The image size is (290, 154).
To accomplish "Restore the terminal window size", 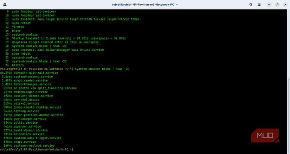I will point(277,5).
